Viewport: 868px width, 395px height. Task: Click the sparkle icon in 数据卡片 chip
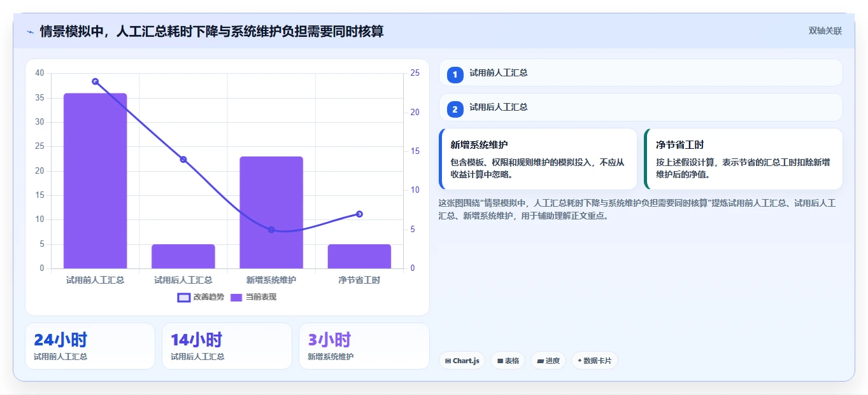pos(580,361)
